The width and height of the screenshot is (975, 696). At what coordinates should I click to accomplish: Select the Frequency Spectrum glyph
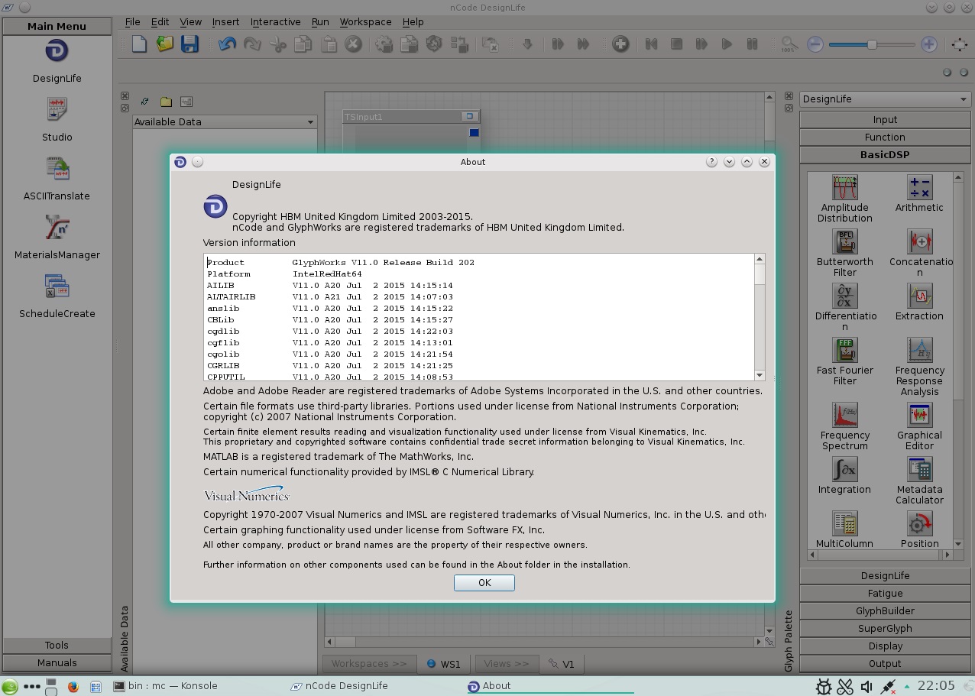coord(844,426)
